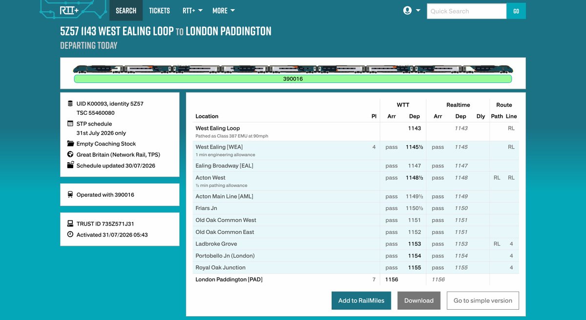This screenshot has height=320, width=586.
Task: Select London Paddington [PAD] location
Action: [x=229, y=279]
